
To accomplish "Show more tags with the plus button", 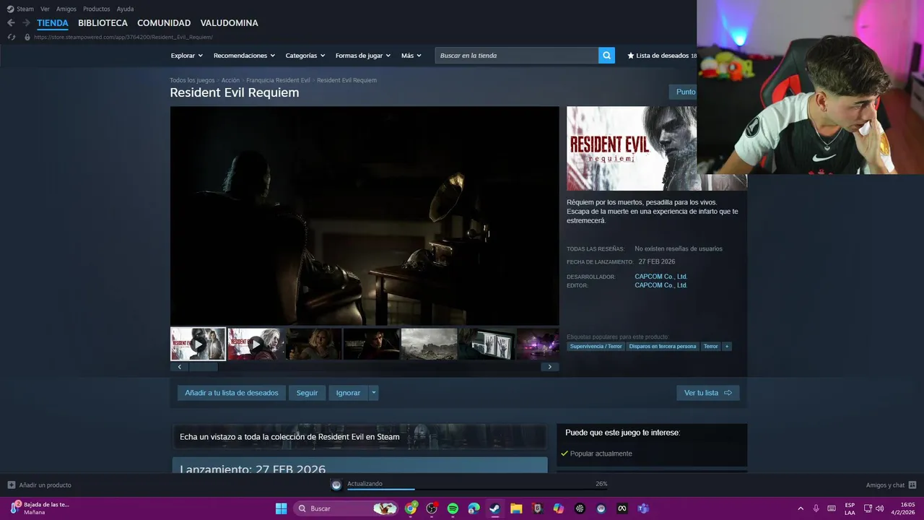I will coord(727,347).
